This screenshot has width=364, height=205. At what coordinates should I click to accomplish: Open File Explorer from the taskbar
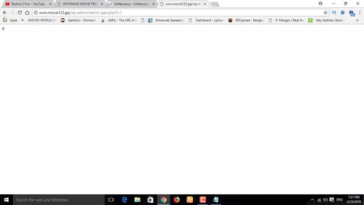click(x=138, y=200)
